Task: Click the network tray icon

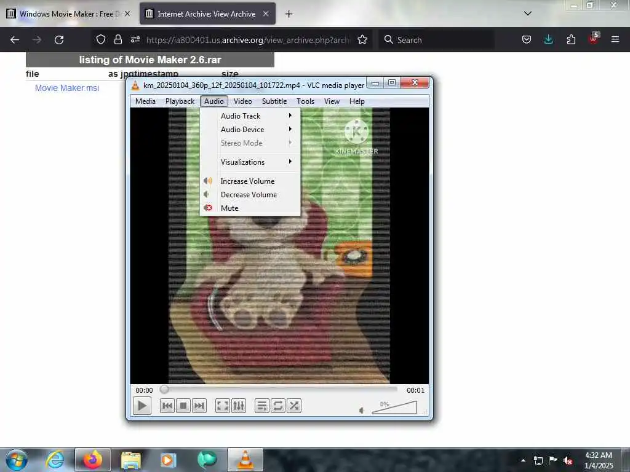Action: pos(538,460)
